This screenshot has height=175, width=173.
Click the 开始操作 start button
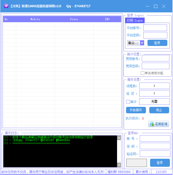136,110
